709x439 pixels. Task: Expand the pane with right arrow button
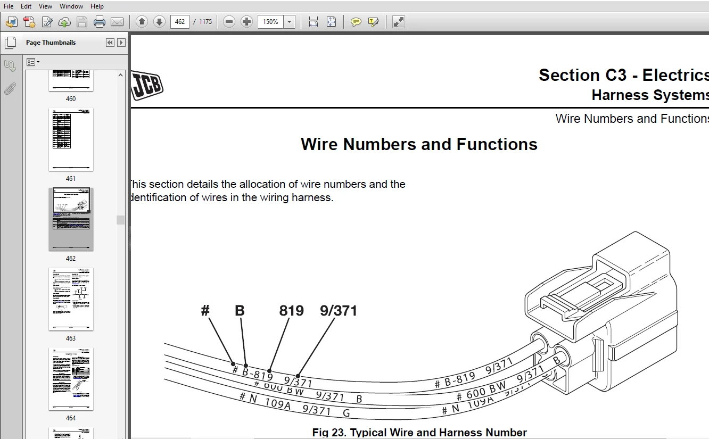coord(121,43)
